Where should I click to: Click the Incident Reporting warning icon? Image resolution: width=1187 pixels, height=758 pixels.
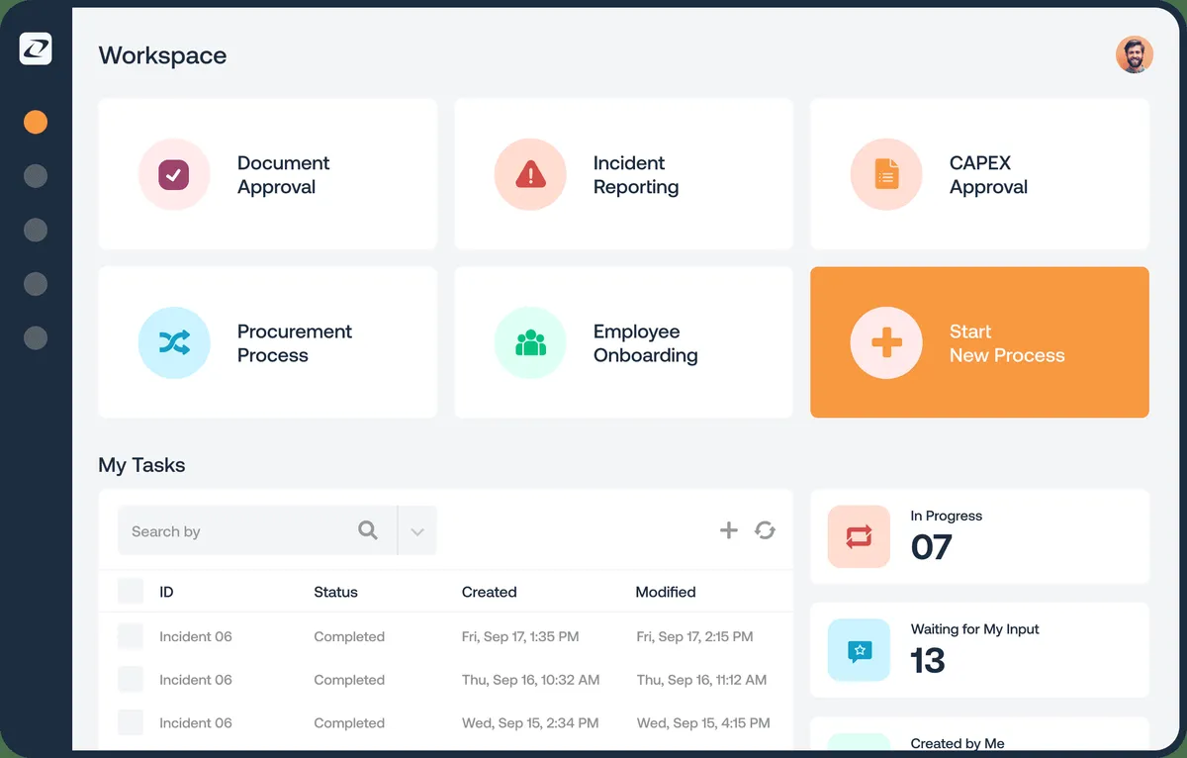(x=530, y=175)
